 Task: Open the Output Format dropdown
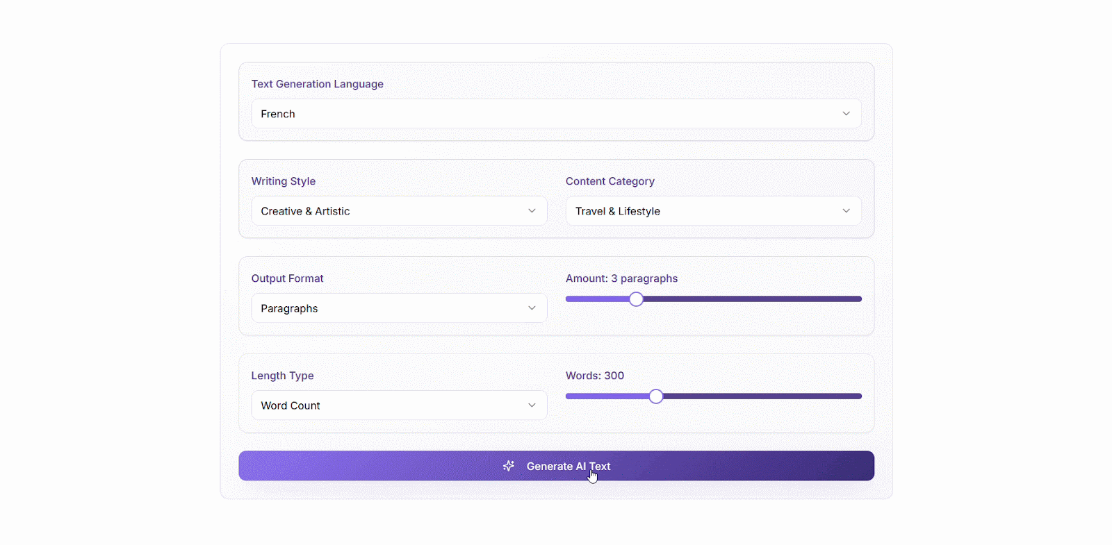pos(399,308)
